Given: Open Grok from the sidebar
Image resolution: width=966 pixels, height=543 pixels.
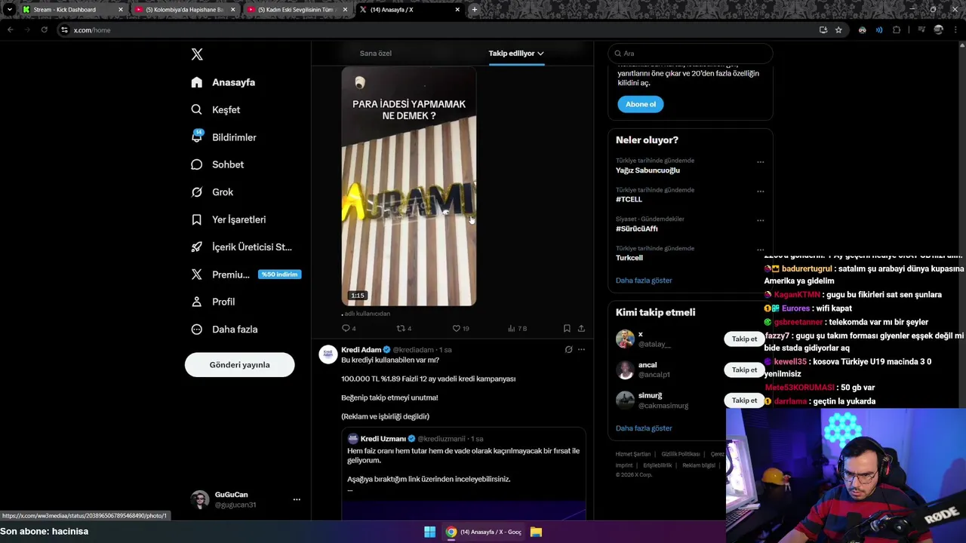Looking at the screenshot, I should click(212, 192).
